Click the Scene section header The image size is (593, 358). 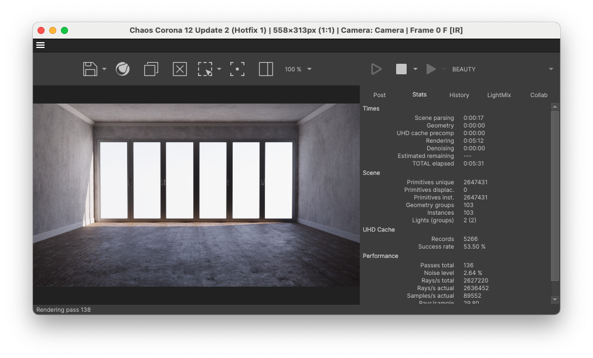372,173
